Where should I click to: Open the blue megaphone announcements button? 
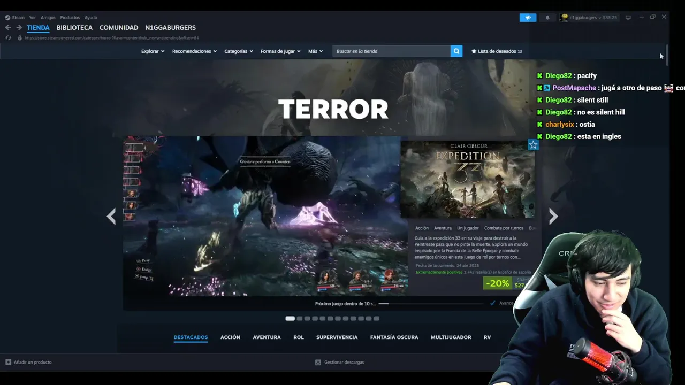point(528,18)
